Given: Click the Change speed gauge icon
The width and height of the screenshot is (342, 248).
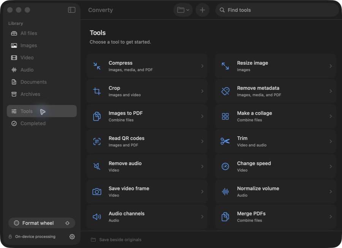Looking at the screenshot, I should point(225,167).
